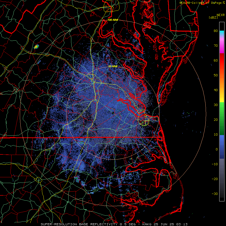This screenshot has height=226, width=226.
Task: Click the 70 dBZ scale value
Action: pos(216,46)
